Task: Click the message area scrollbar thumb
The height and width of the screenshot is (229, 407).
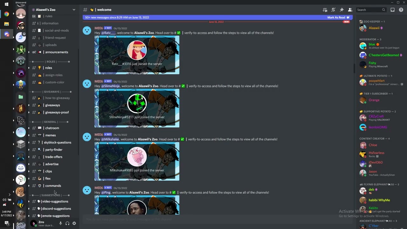Action: (x=354, y=68)
